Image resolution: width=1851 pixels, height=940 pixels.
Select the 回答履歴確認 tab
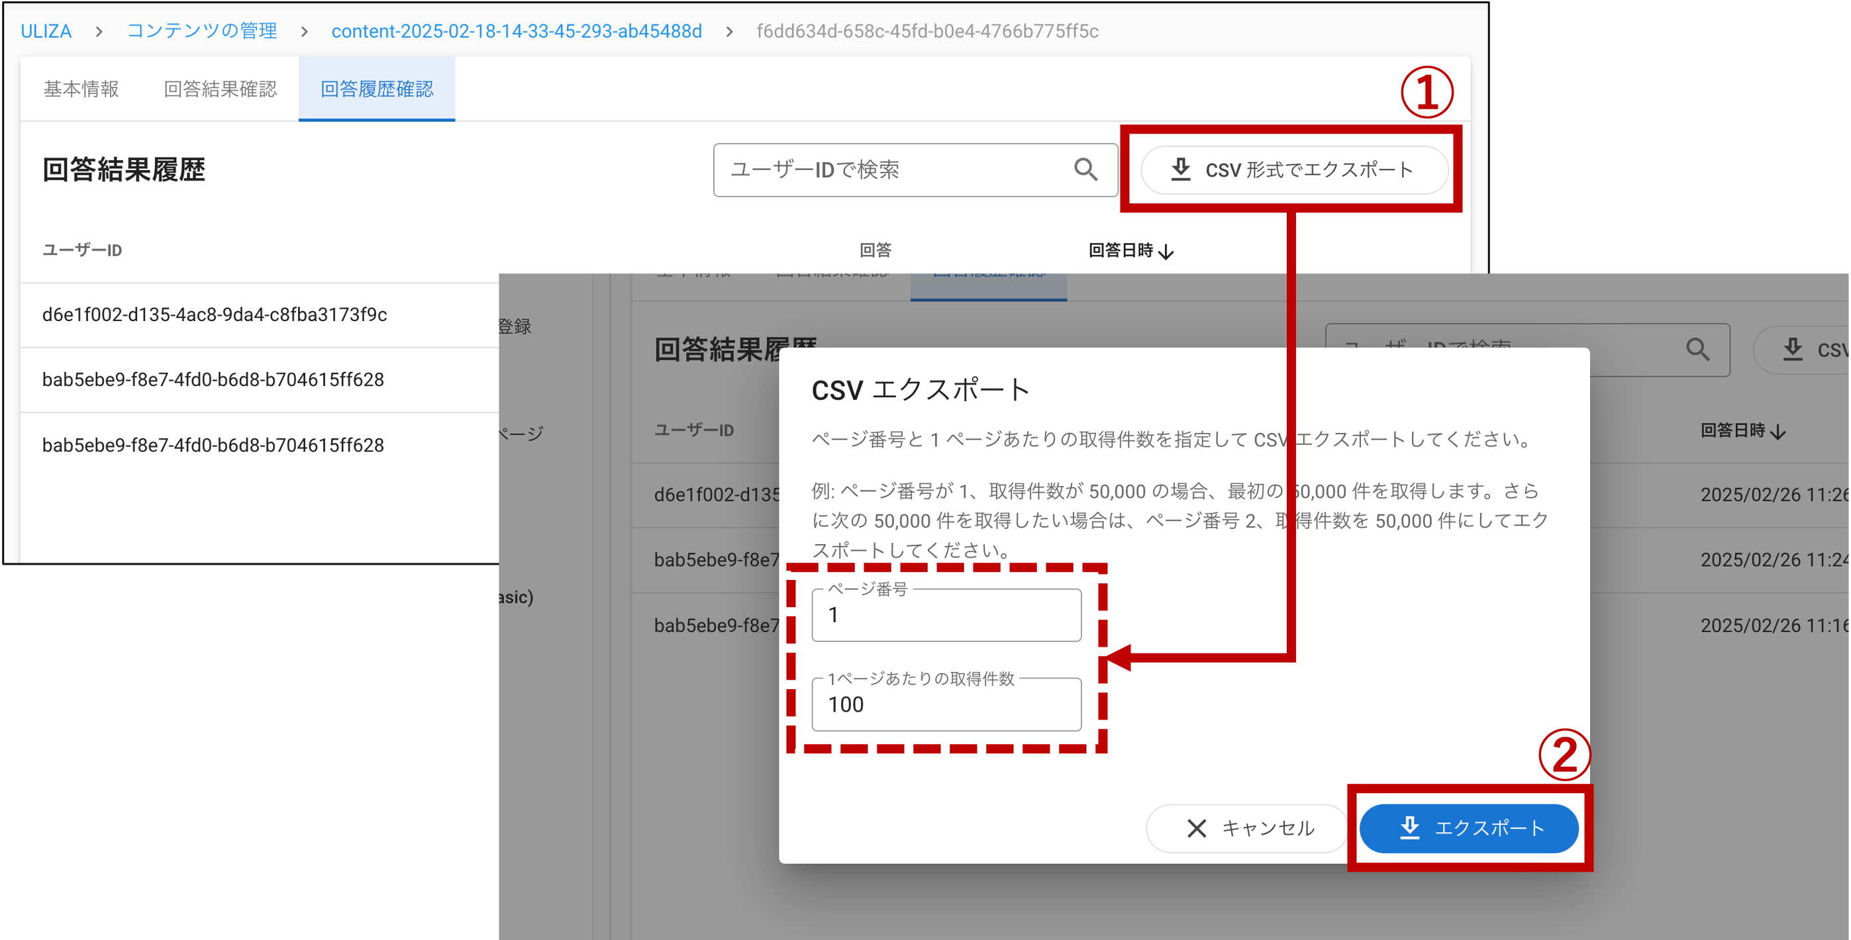(x=377, y=89)
